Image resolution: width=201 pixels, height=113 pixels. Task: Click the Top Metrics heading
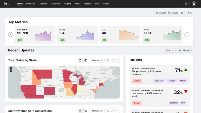pyautogui.click(x=18, y=22)
